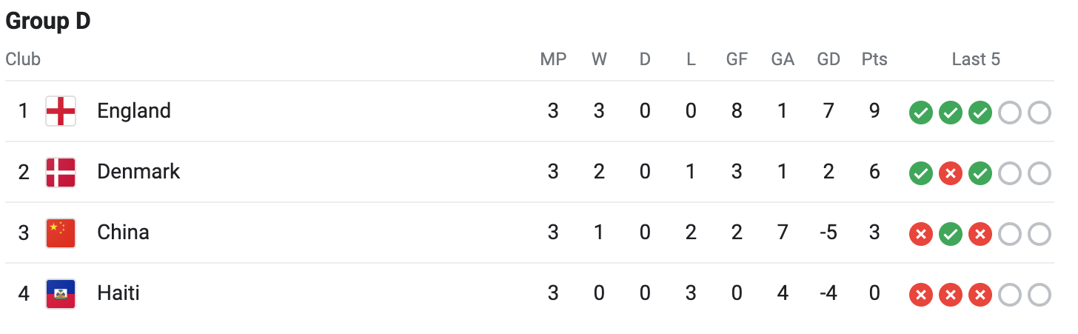Open the Denmark team link

pos(138,172)
